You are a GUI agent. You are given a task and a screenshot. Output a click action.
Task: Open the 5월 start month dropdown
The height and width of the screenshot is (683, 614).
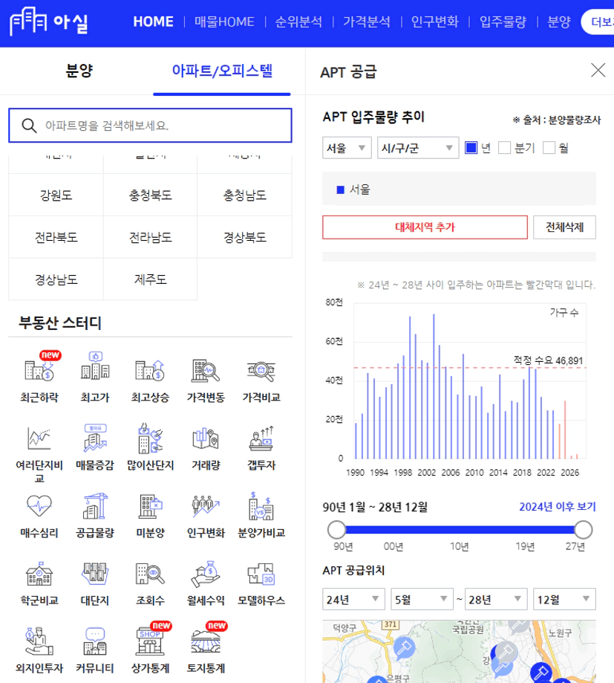point(422,599)
